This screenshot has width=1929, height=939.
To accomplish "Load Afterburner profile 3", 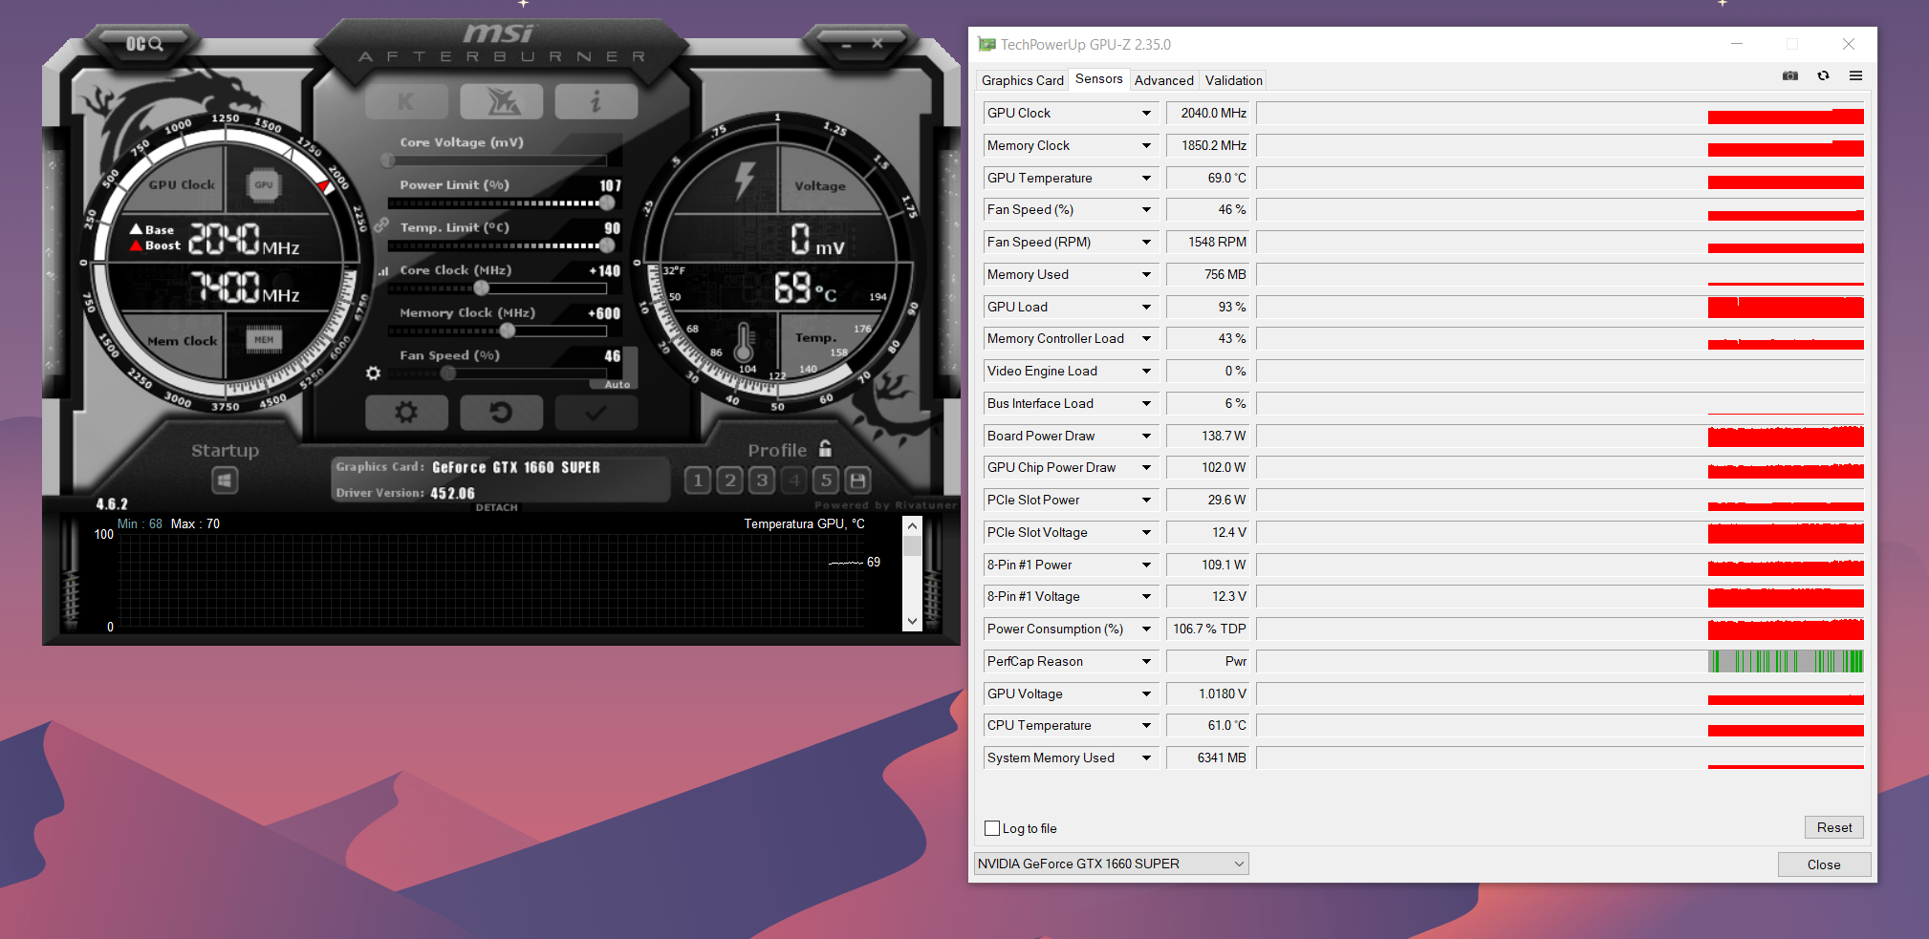I will (x=762, y=480).
